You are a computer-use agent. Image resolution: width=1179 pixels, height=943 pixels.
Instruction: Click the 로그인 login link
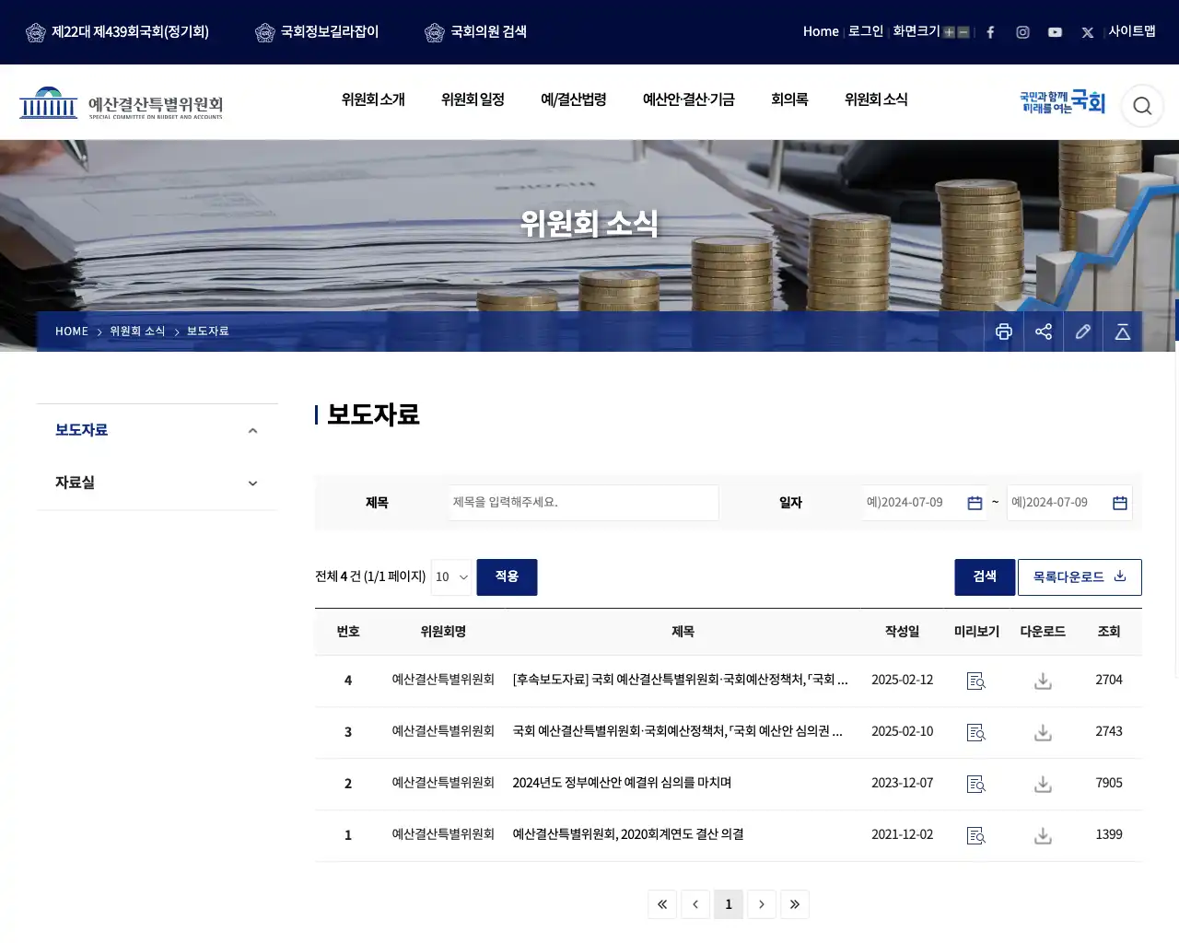click(x=866, y=32)
